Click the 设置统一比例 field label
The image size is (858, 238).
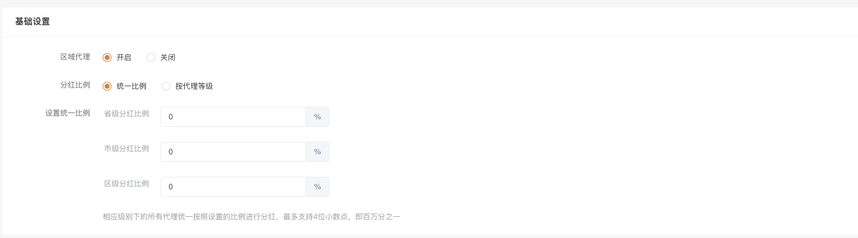(68, 113)
